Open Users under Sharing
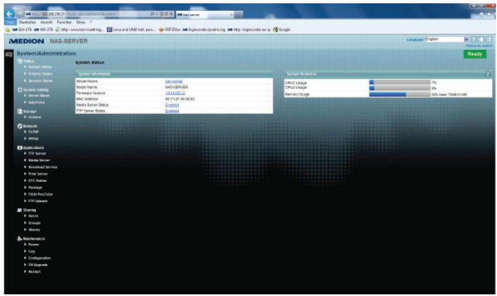Viewport: 497px width, 296px height. [33, 216]
